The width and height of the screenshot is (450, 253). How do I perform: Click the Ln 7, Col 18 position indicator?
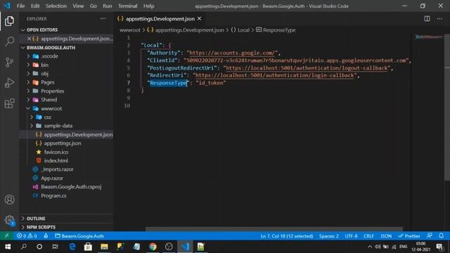pos(287,236)
